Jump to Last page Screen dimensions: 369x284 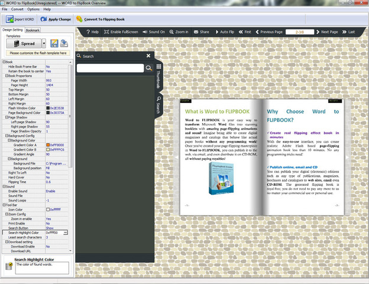pos(348,32)
